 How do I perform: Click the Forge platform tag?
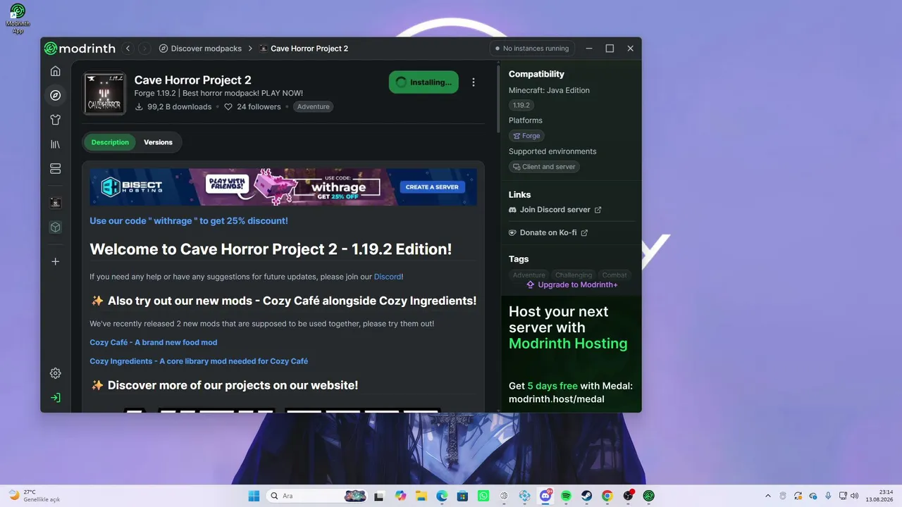click(527, 136)
